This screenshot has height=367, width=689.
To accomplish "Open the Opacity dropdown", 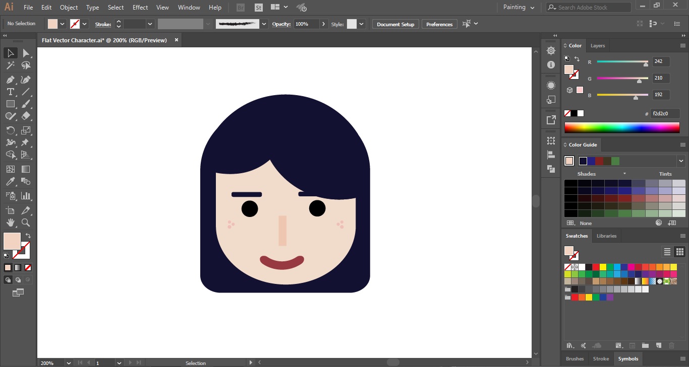I will pos(323,24).
